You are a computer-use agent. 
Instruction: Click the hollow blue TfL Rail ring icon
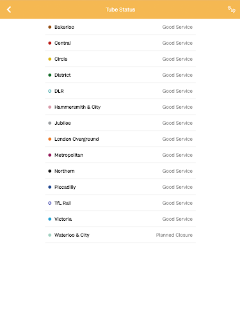coord(50,203)
